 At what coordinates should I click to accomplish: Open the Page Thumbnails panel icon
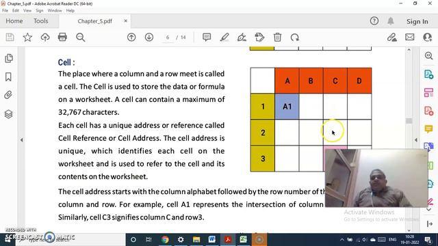(9, 58)
